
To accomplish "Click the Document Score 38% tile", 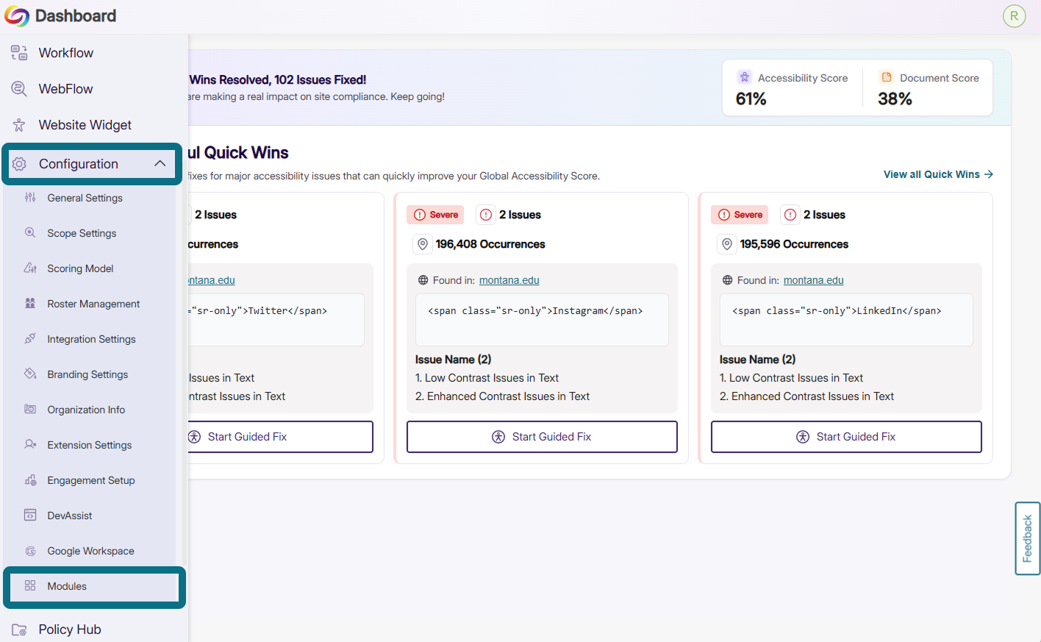I will pos(929,88).
